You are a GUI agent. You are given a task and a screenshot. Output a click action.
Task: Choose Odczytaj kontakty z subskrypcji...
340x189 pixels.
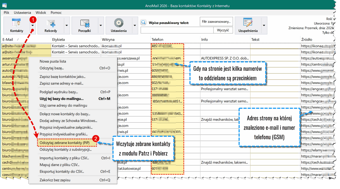[x=73, y=149]
